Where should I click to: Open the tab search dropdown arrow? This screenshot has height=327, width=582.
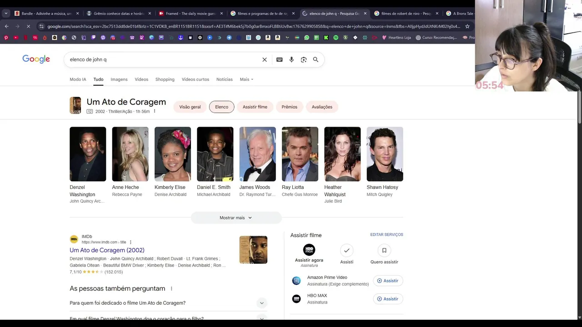tap(5, 14)
